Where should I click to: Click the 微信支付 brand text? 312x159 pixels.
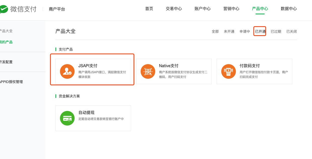pos(23,9)
